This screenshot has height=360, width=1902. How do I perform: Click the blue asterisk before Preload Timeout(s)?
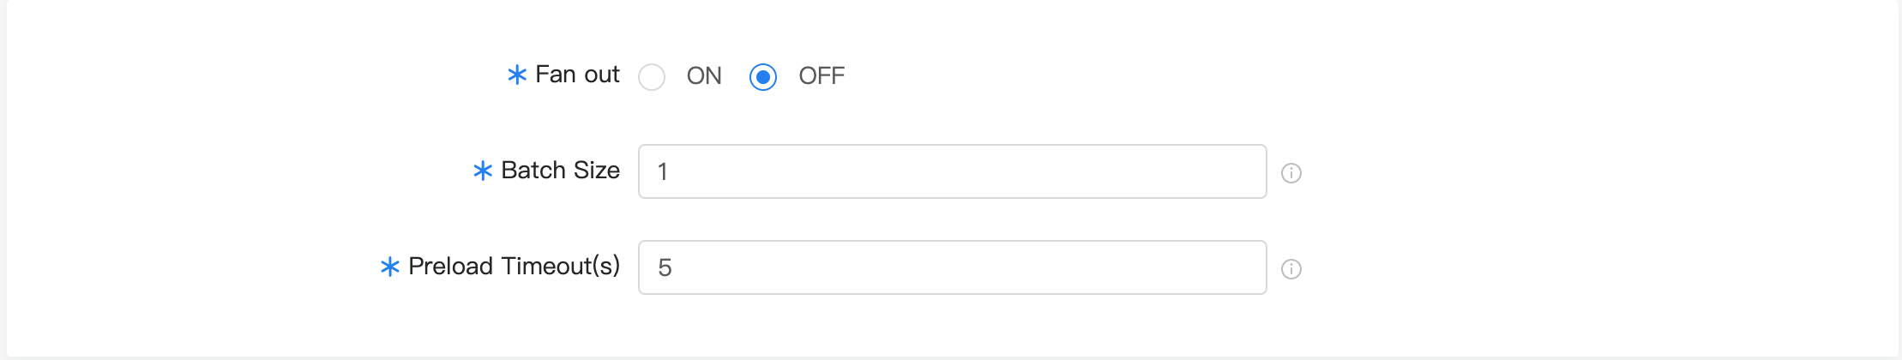390,267
